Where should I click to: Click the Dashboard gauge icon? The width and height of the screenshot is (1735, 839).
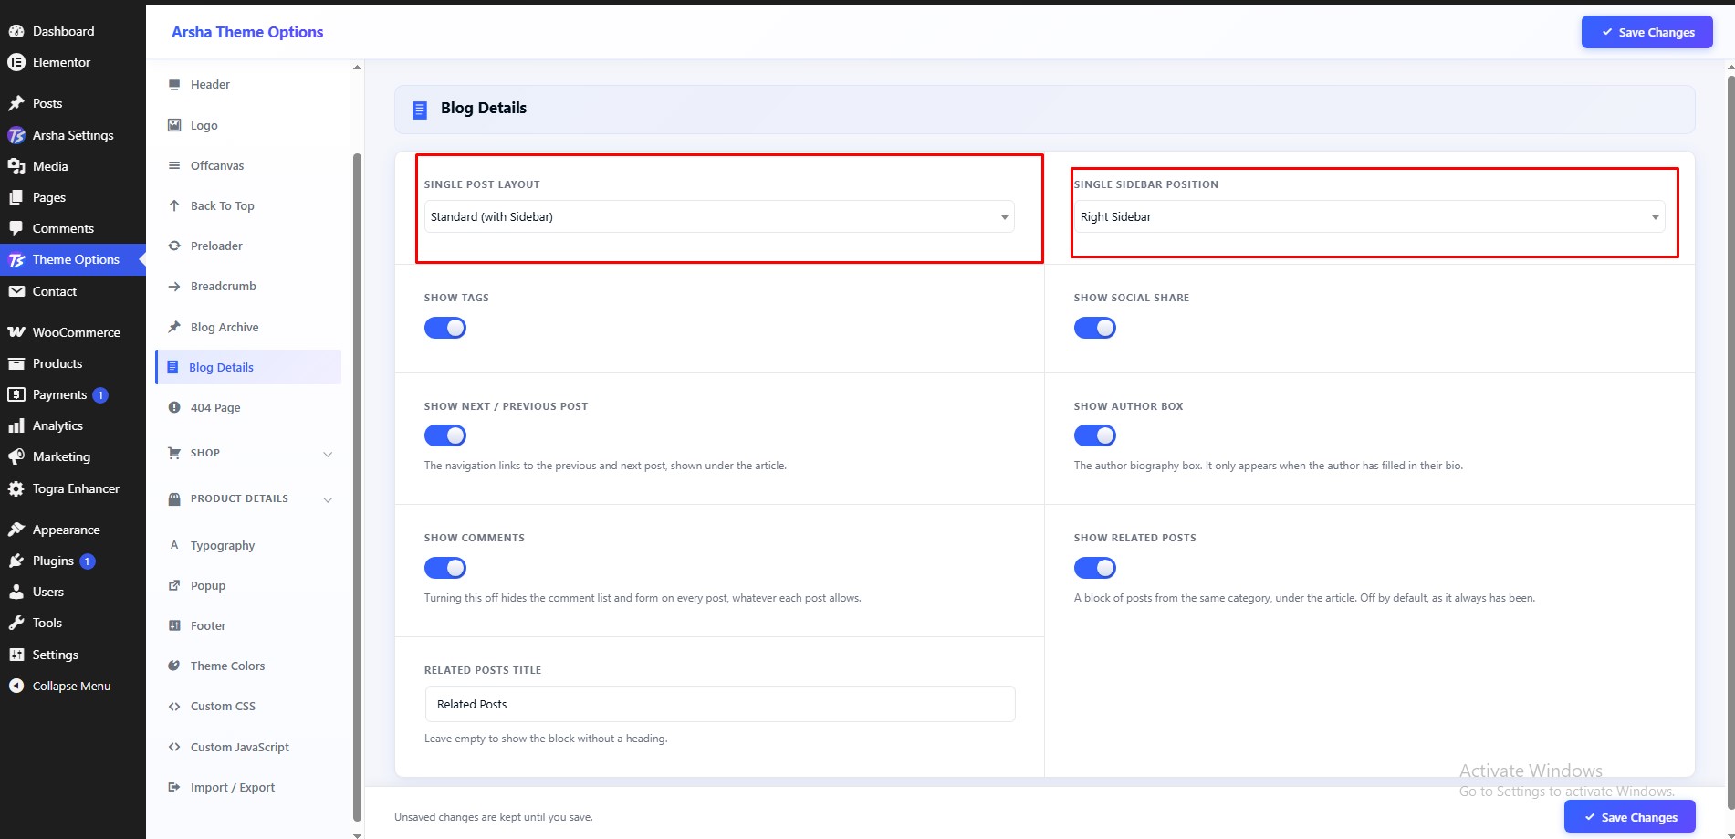[x=16, y=31]
